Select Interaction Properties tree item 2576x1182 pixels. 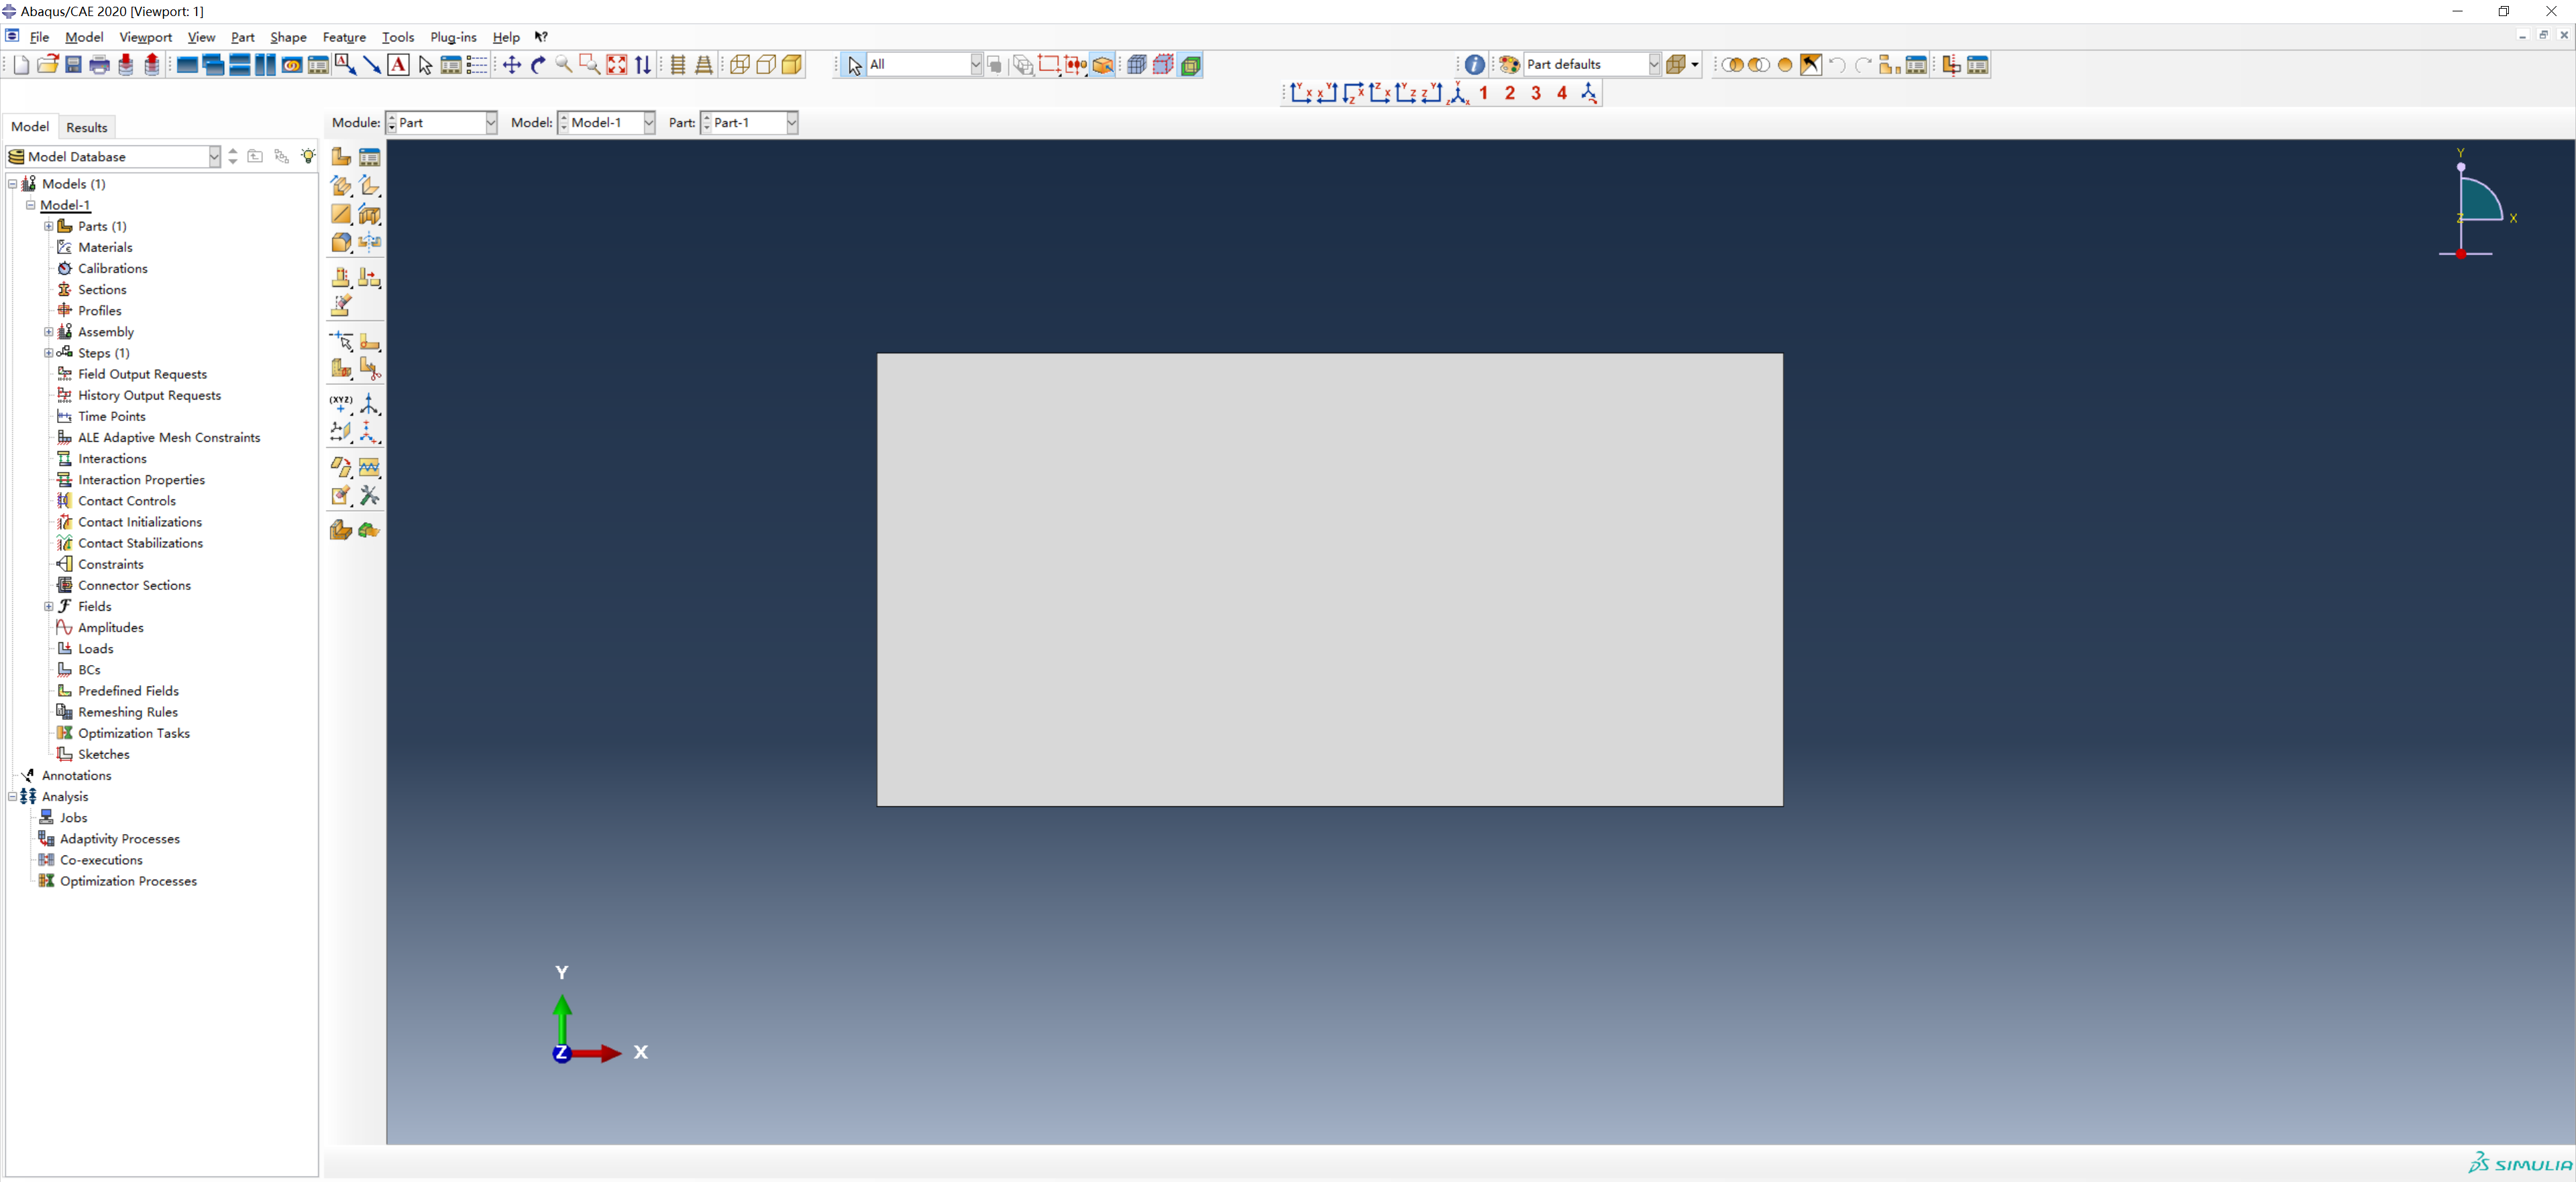coord(141,479)
